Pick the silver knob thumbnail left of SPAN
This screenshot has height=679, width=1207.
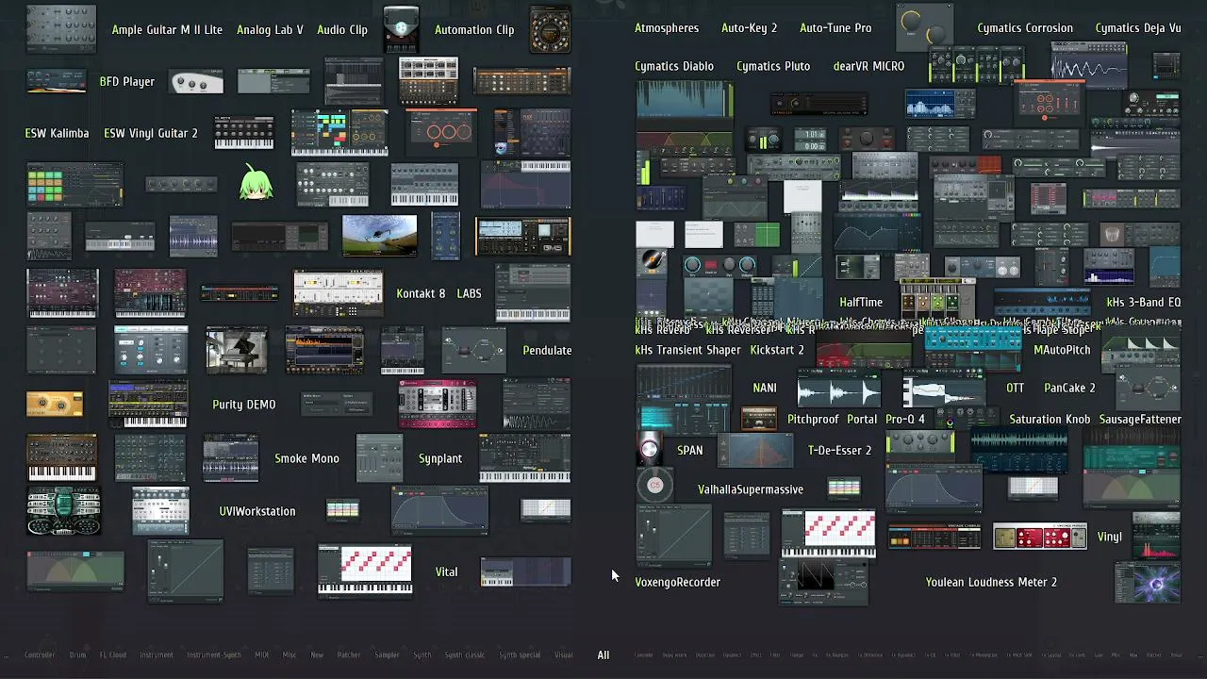(x=650, y=450)
